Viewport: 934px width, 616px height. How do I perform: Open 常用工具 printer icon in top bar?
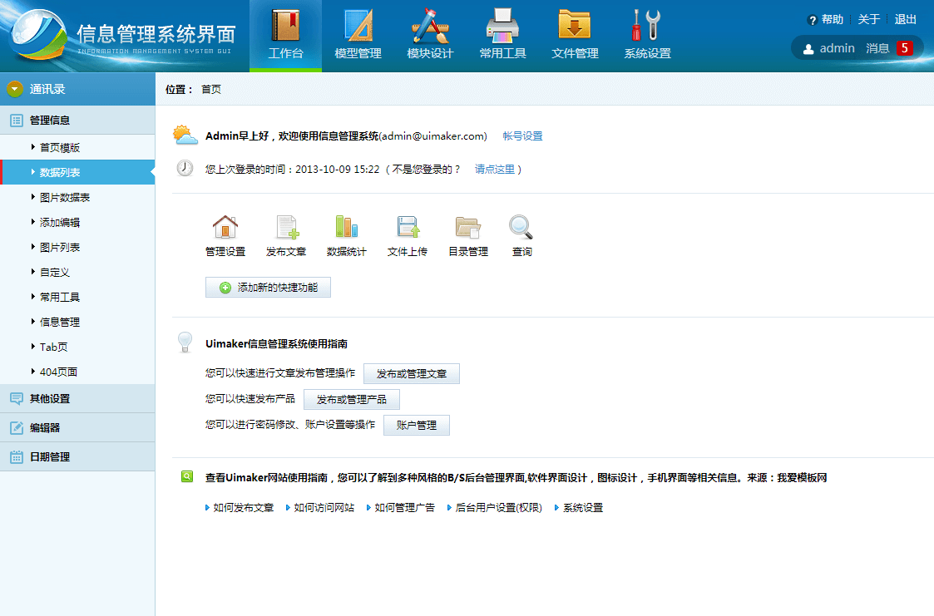[502, 33]
